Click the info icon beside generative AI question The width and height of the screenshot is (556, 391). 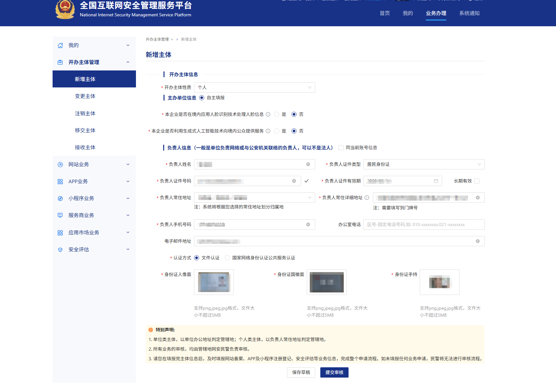268,131
